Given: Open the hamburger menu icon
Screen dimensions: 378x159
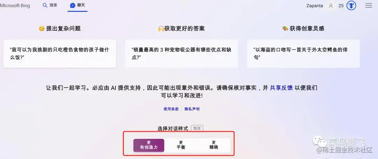Looking at the screenshot, I should tap(369, 6).
